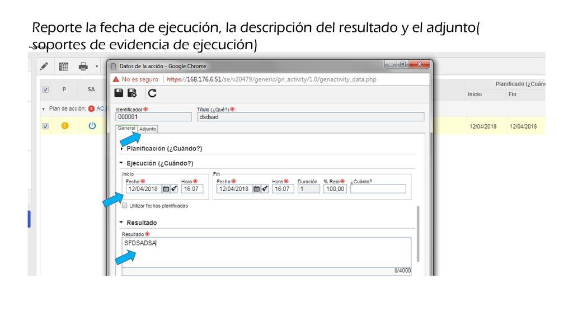Click the grid table icon in background toolbar
Screen dimensions: 573x322
[x=64, y=67]
